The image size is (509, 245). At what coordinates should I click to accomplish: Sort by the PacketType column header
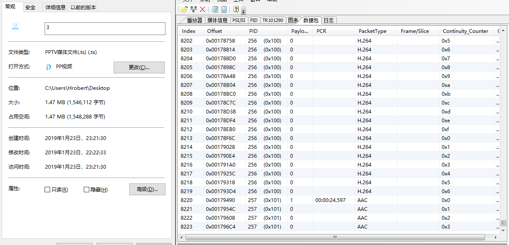(376, 31)
